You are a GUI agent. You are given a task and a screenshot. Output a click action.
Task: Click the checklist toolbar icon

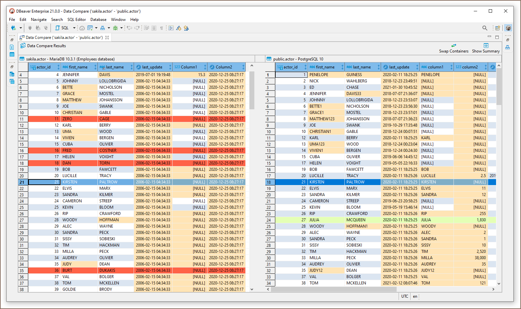[171, 28]
